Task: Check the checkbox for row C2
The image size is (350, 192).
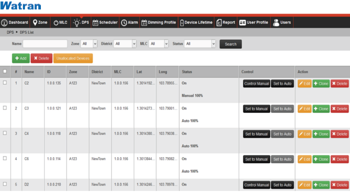Action: coord(4,83)
